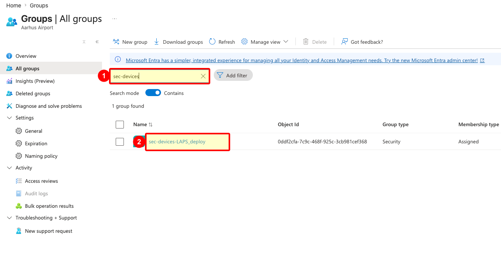Image resolution: width=501 pixels, height=257 pixels.
Task: Click the Access reviews checklist icon
Action: 19,181
